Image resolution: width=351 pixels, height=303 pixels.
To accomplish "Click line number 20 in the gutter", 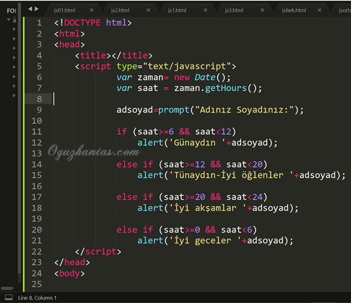I will [x=37, y=229].
